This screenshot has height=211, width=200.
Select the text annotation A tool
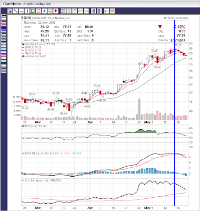coord(44,11)
